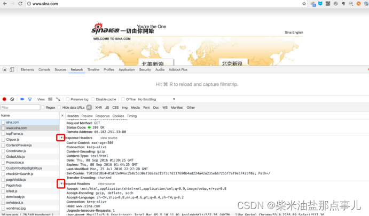Image resolution: width=369 pixels, height=216 pixels.
Task: Go back with browser back arrow
Action: click(5, 4)
